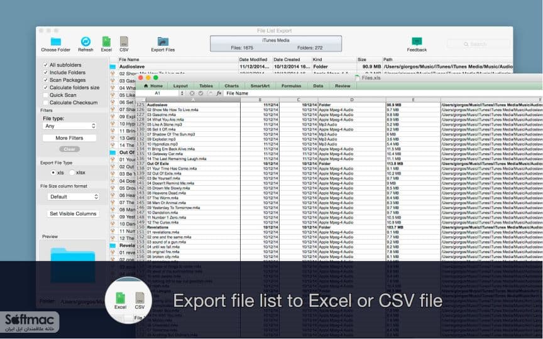543x339 pixels.
Task: Select the xlsx export file type radio
Action: click(x=72, y=173)
